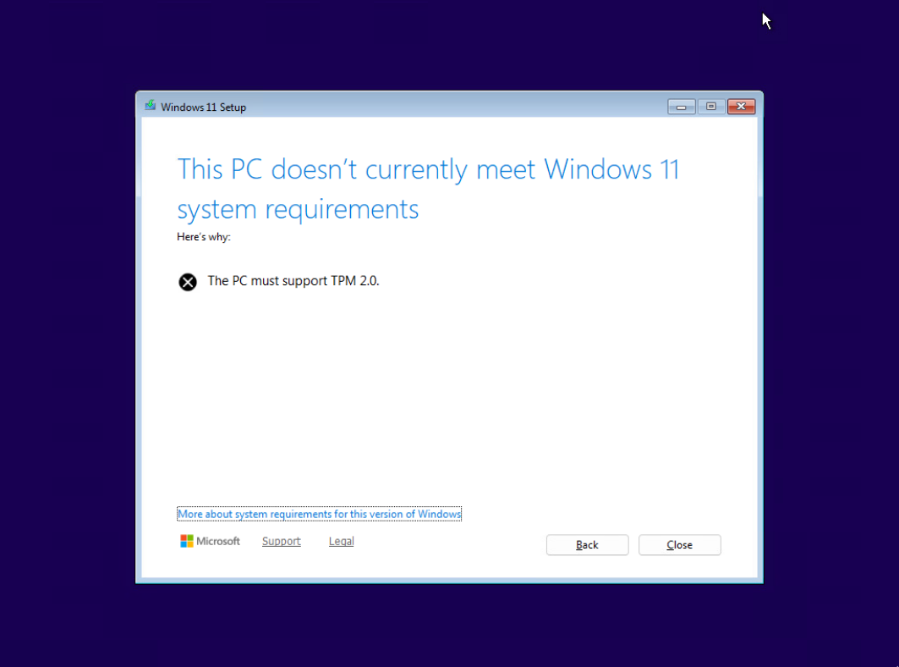Click the black X error icon
The height and width of the screenshot is (667, 899).
(x=188, y=282)
